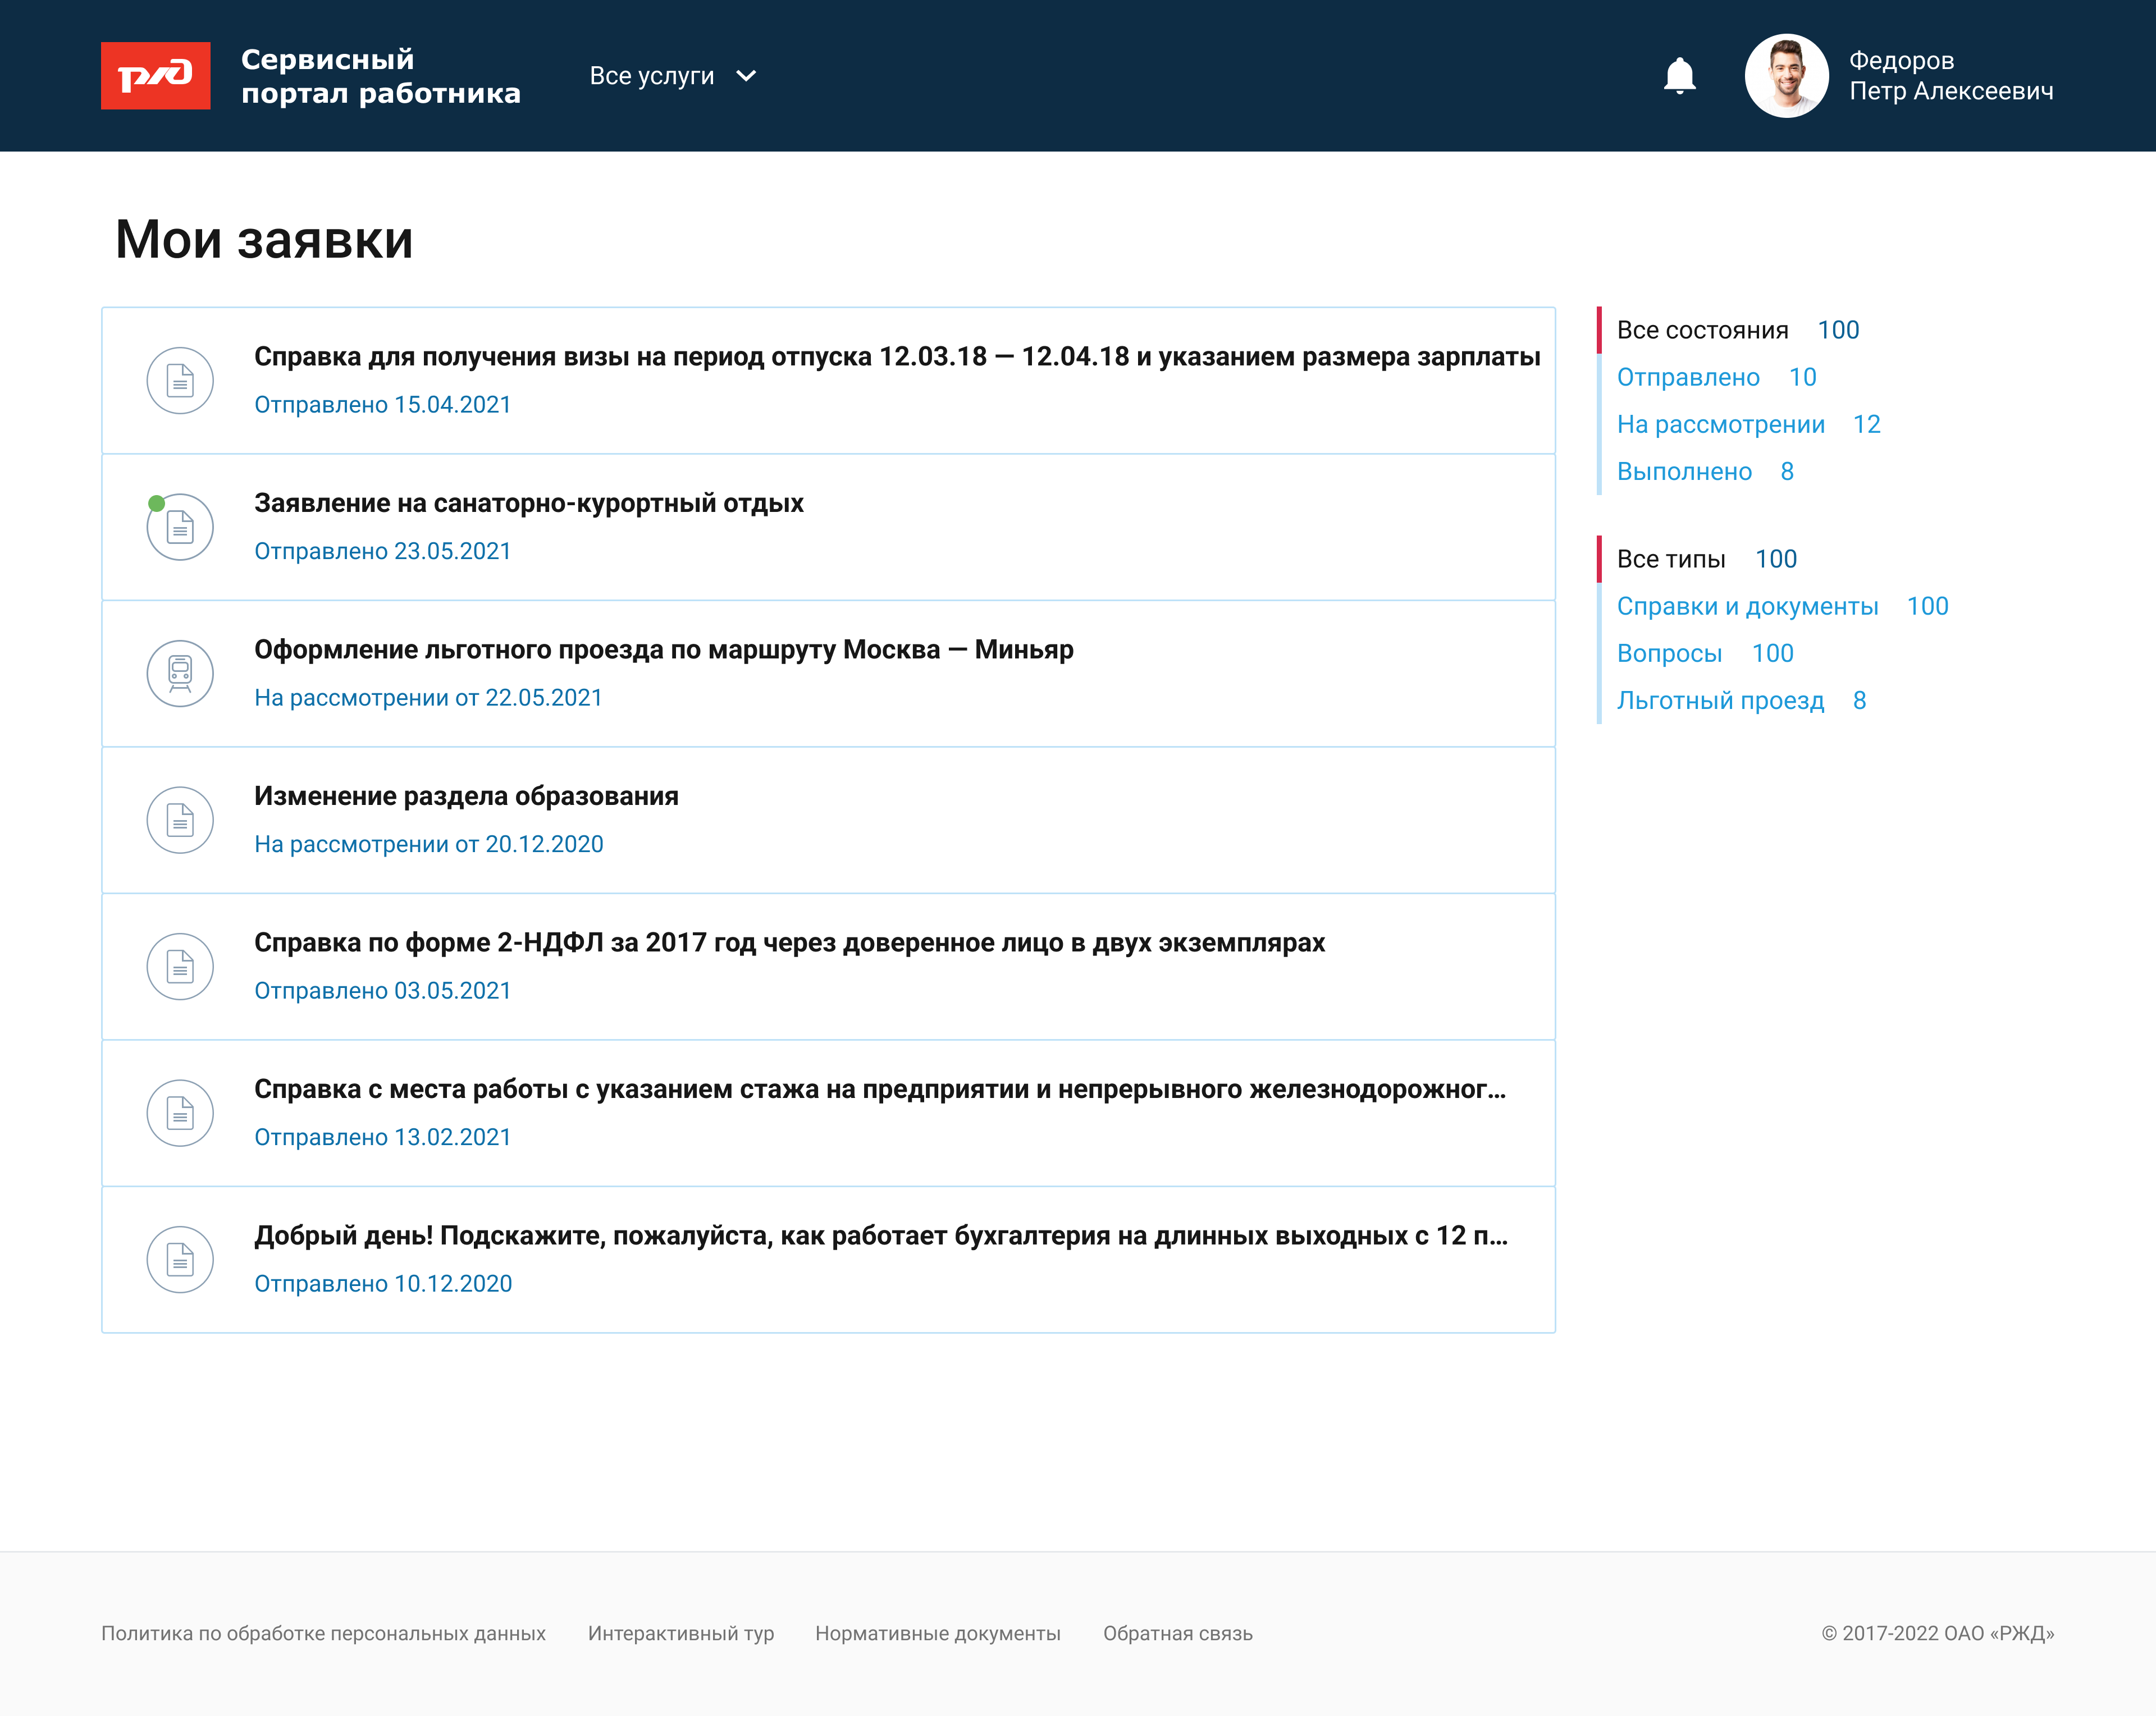Open 'Интерактивный тур' footer link
Viewport: 2156px width, 1716px height.
tap(680, 1633)
